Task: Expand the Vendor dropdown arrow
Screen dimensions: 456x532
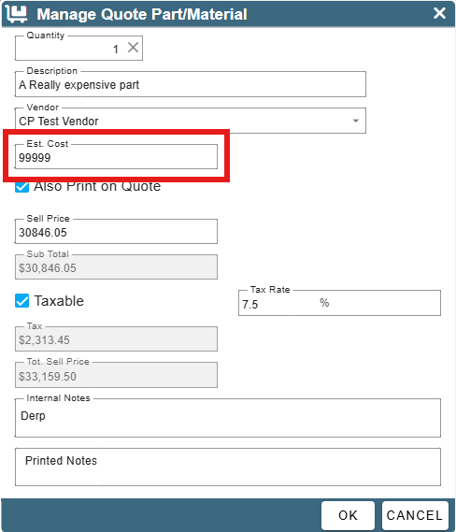Action: point(355,121)
